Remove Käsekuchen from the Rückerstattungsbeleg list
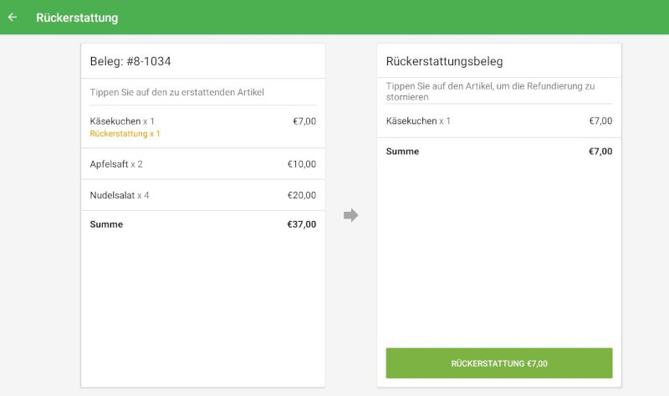Viewport: 669px width, 396px height. (x=499, y=121)
